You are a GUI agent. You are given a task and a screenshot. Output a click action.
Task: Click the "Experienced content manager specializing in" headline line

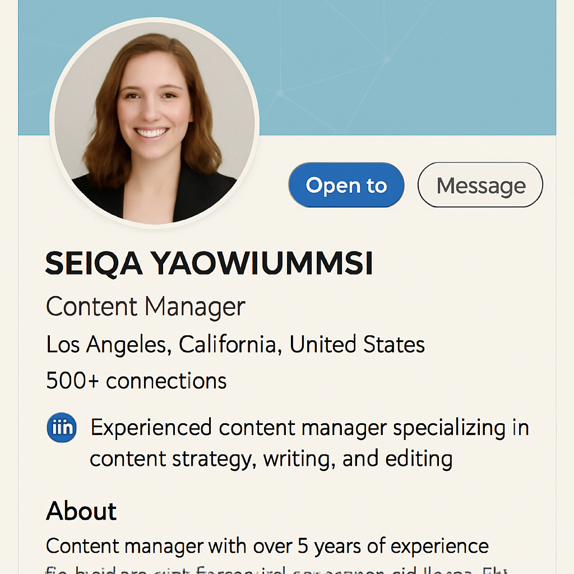tap(309, 428)
